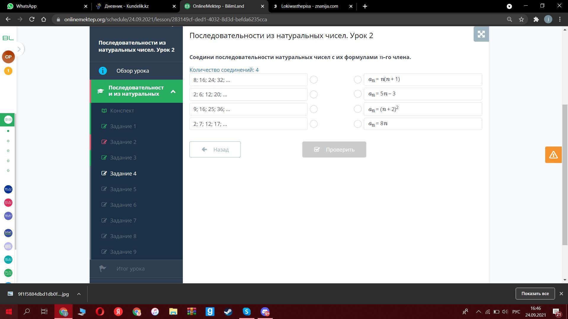Select the connector beside the 5n − 3 formula

tap(358, 94)
